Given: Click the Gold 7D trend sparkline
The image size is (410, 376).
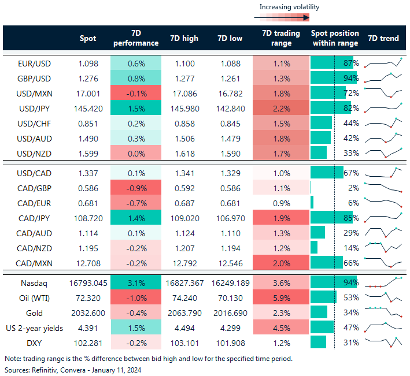Looking at the screenshot, I should (x=383, y=312).
